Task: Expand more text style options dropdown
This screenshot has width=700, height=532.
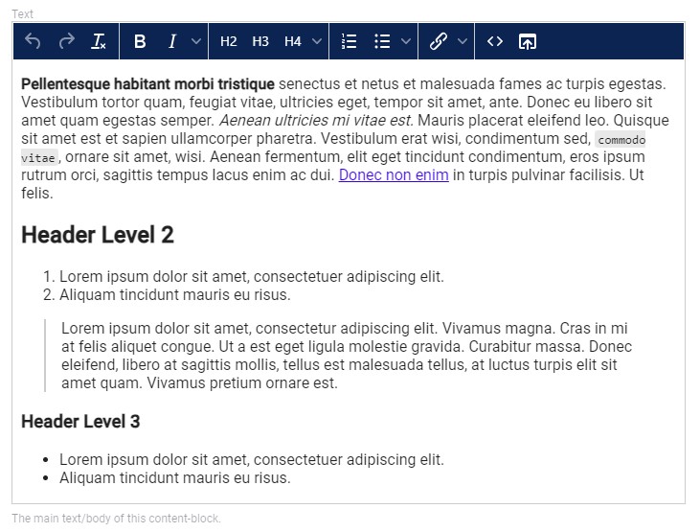Action: click(196, 41)
